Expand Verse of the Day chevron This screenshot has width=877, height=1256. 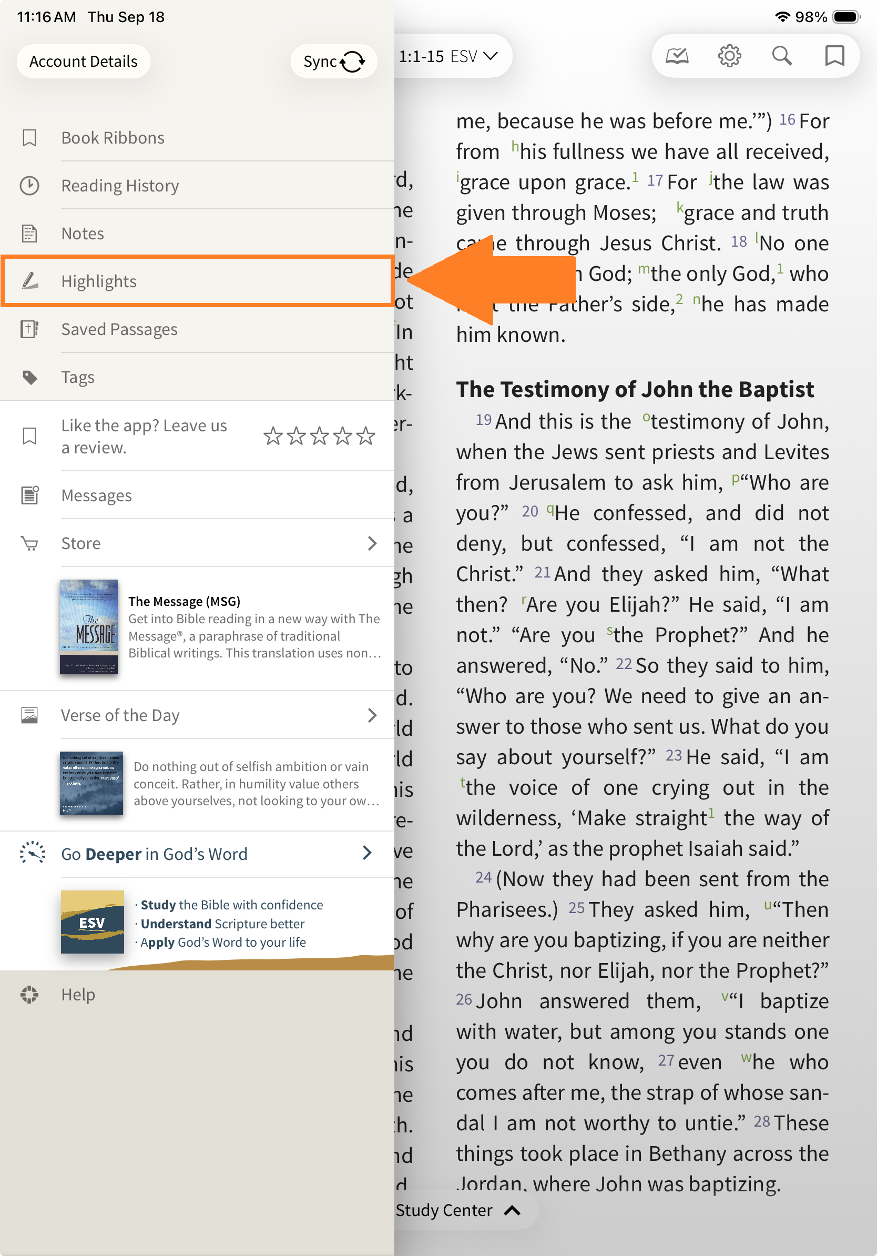tap(372, 715)
